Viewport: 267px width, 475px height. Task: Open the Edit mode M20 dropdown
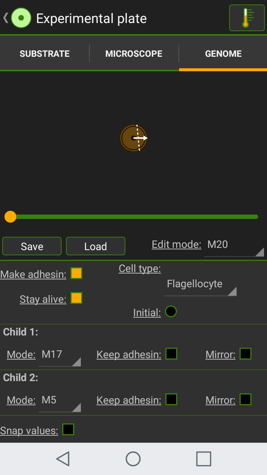(x=234, y=246)
